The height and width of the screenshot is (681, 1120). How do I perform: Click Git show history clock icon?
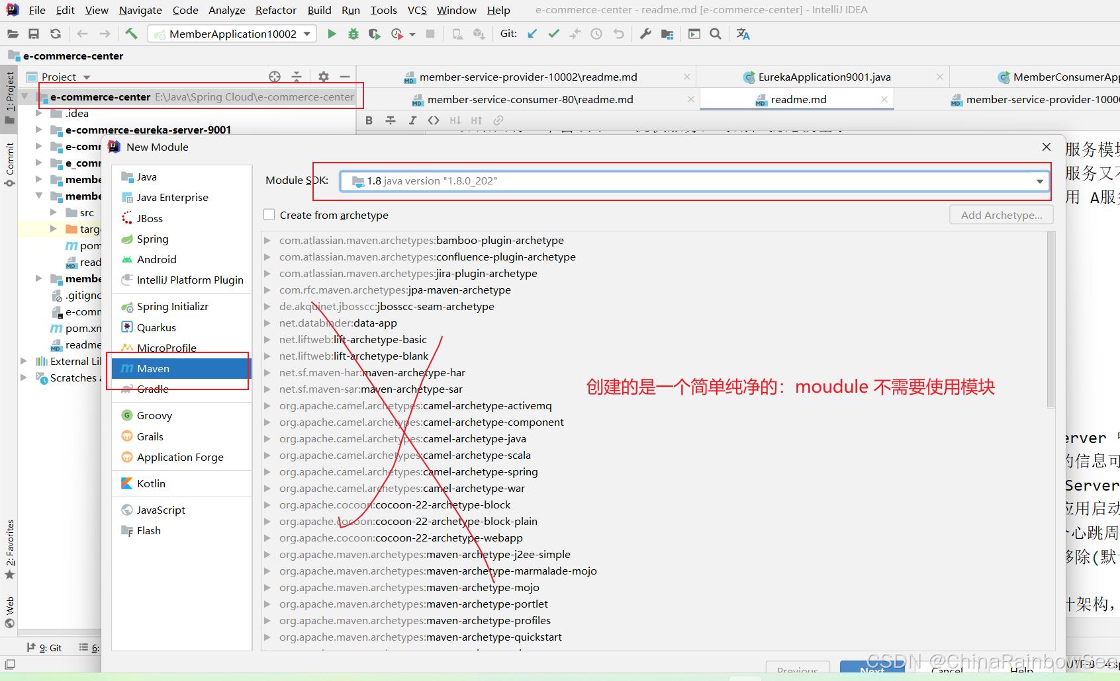596,34
